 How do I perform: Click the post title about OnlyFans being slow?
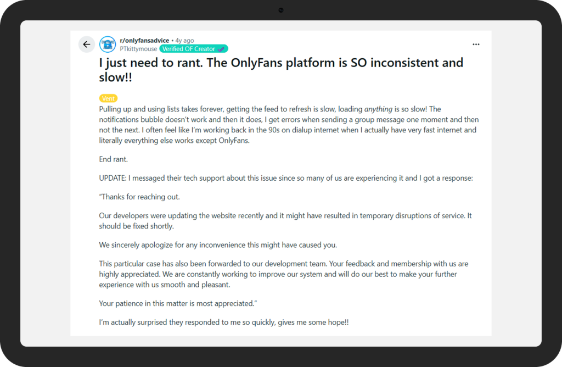coord(280,70)
